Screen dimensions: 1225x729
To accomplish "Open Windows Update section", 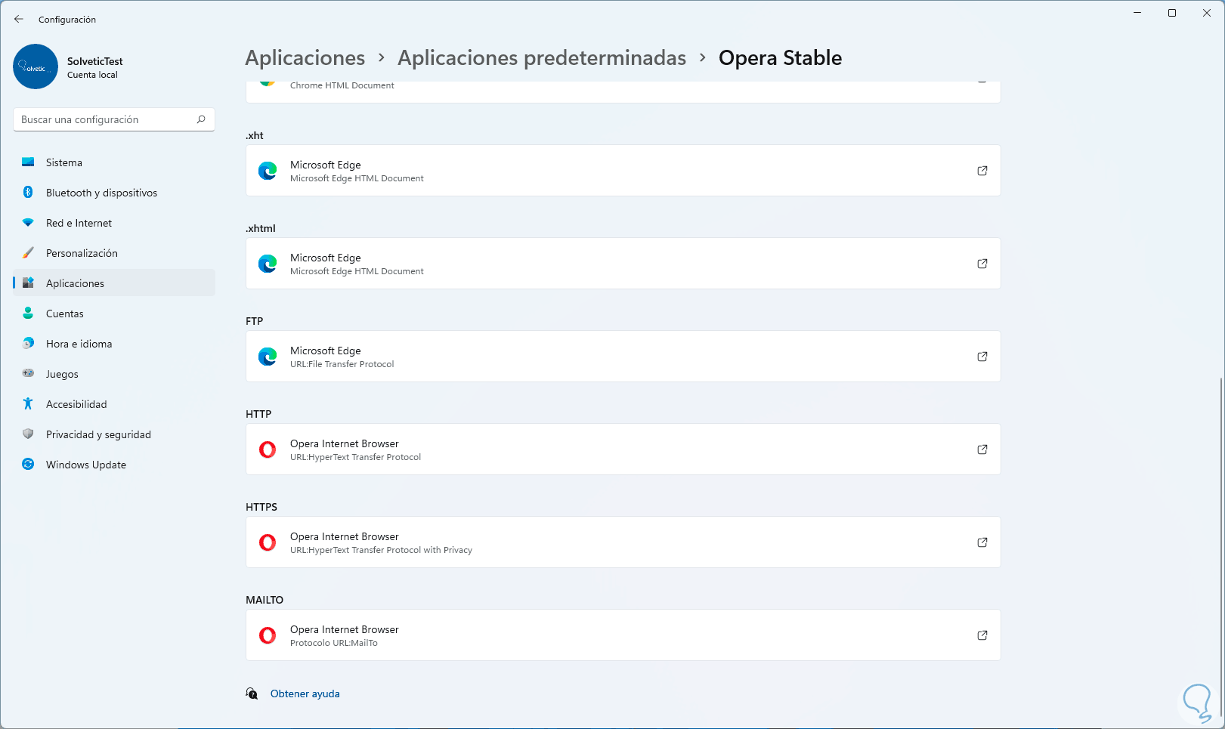I will [x=85, y=465].
